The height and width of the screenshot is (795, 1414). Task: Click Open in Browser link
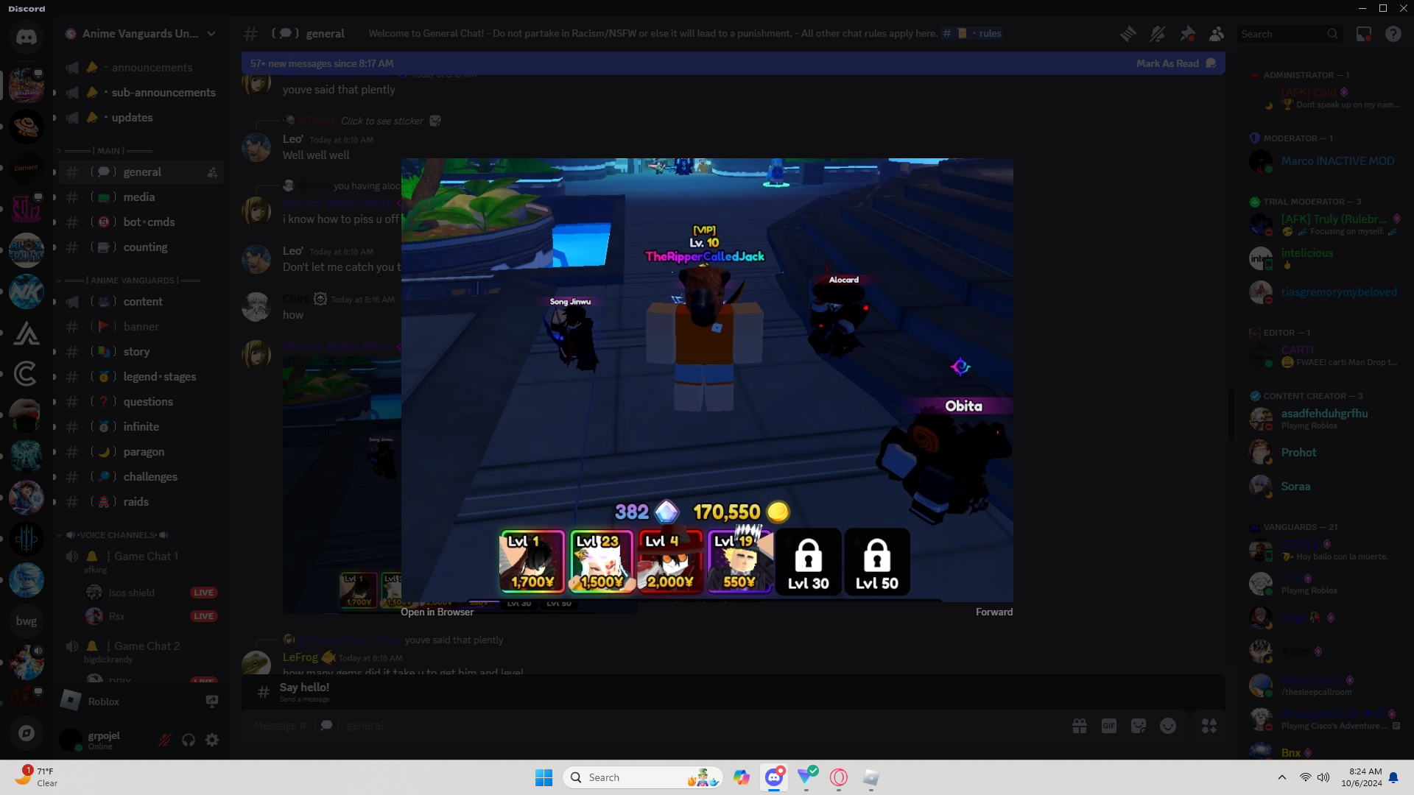click(x=437, y=612)
